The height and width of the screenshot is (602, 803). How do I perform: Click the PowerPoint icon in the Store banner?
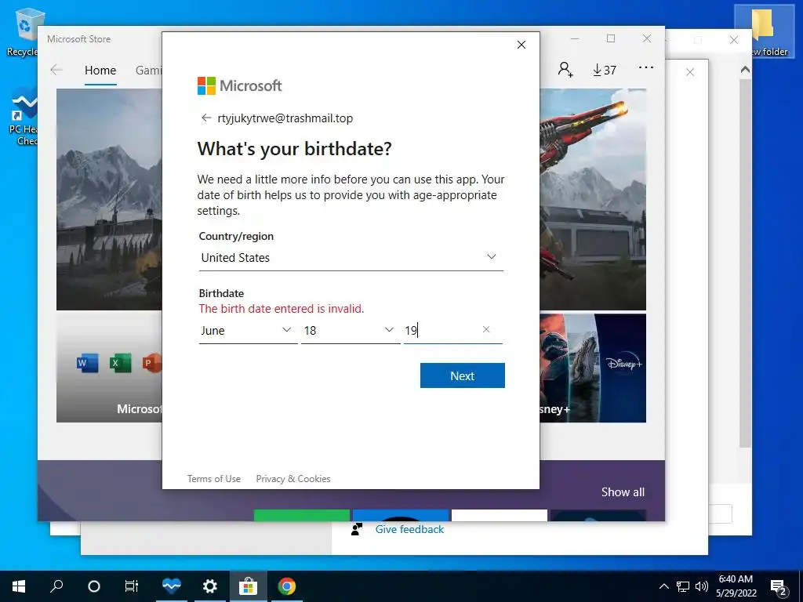(152, 363)
